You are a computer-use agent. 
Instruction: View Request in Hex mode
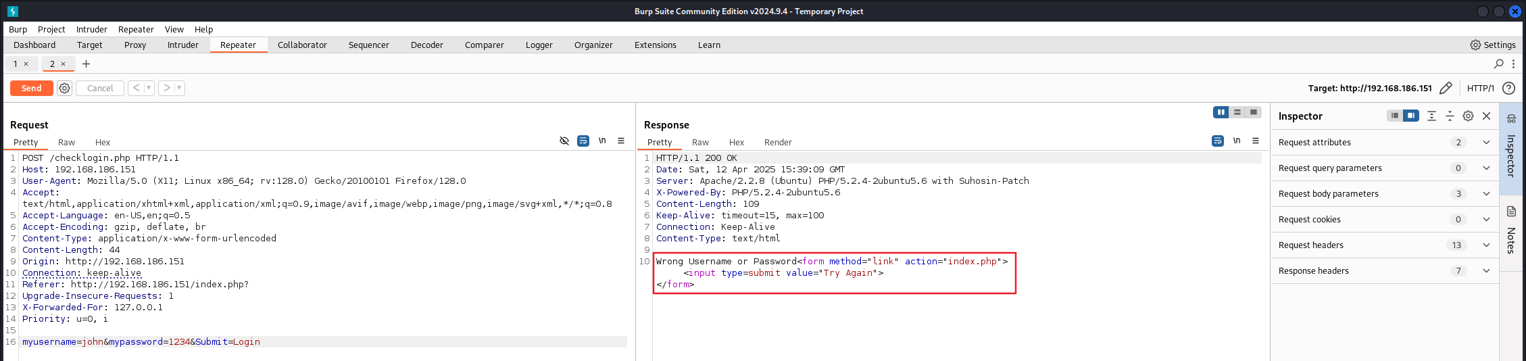(x=103, y=142)
